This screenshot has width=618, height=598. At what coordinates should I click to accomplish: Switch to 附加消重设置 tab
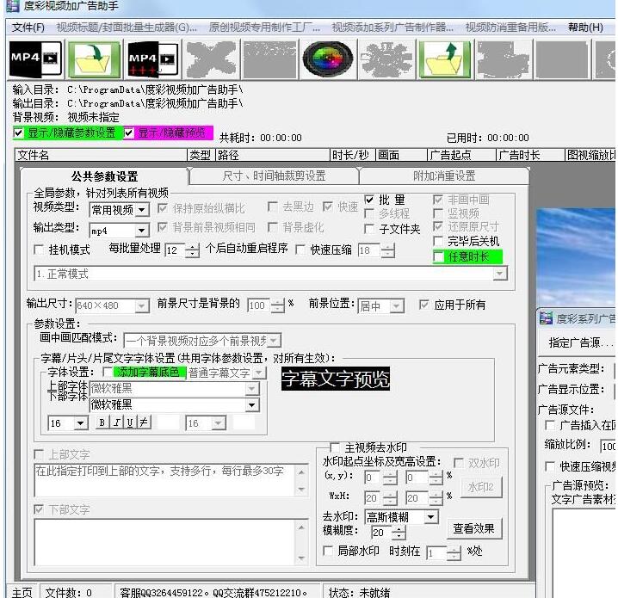coord(444,176)
